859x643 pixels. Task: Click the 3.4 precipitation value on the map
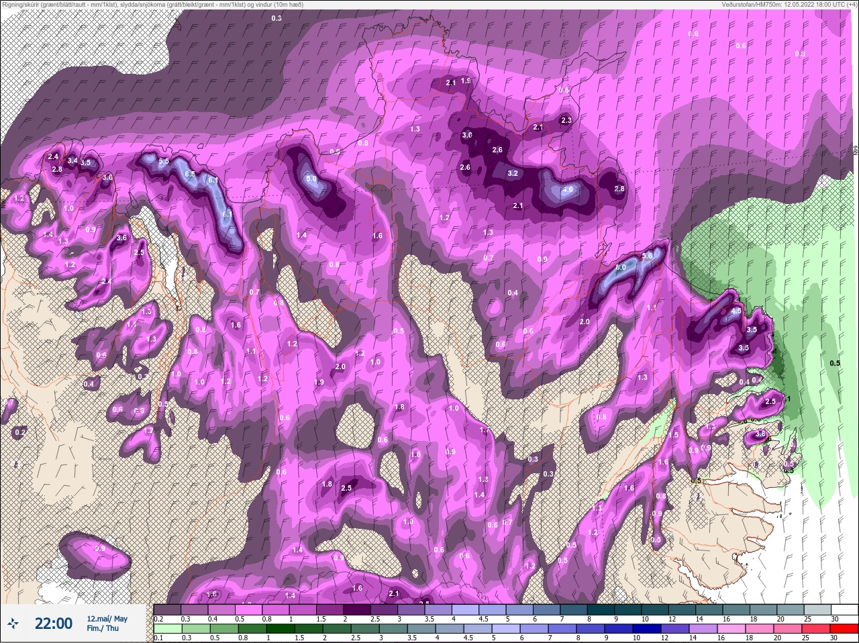coord(72,160)
